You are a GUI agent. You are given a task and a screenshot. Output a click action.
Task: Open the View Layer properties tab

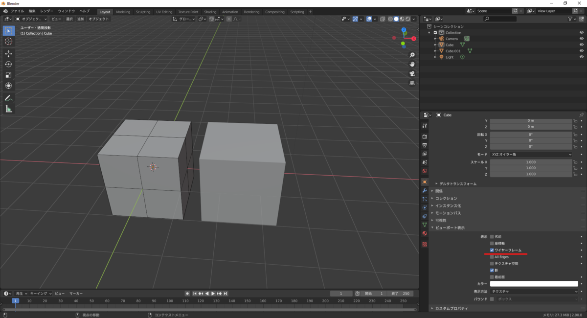pos(425,154)
